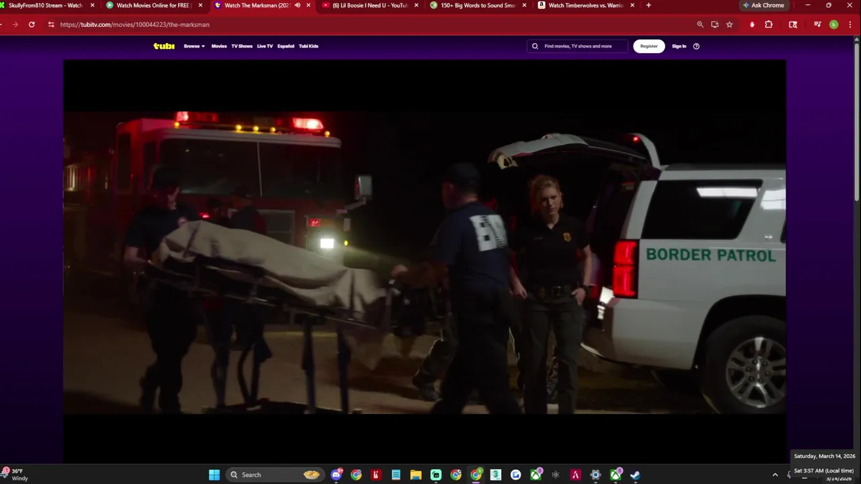Switch to SkullyFrom810 Stream tab
Viewport: 861px width, 484px height.
[x=44, y=5]
